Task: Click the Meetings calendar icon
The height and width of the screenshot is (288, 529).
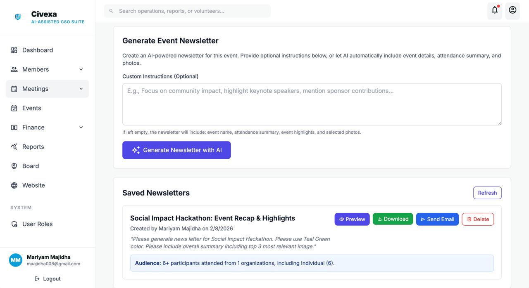Action: [x=14, y=89]
